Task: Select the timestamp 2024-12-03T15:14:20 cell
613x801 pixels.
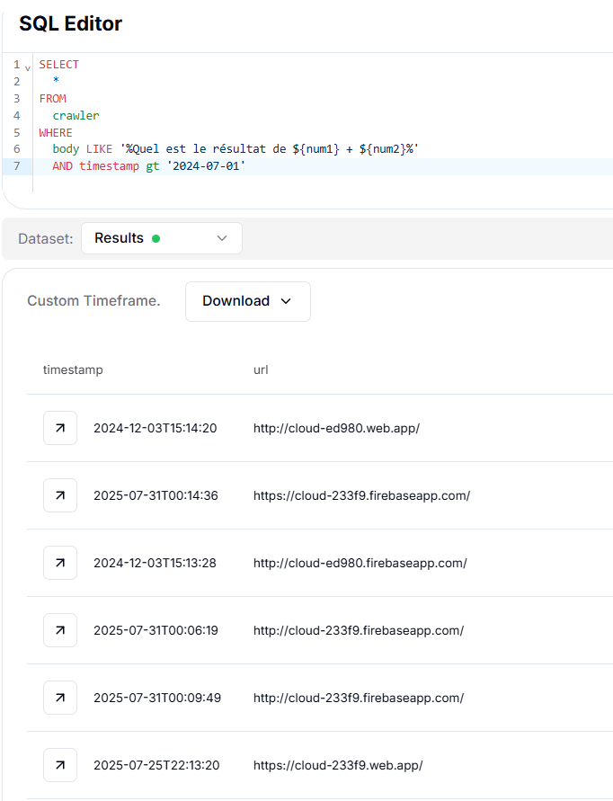Action: point(155,428)
